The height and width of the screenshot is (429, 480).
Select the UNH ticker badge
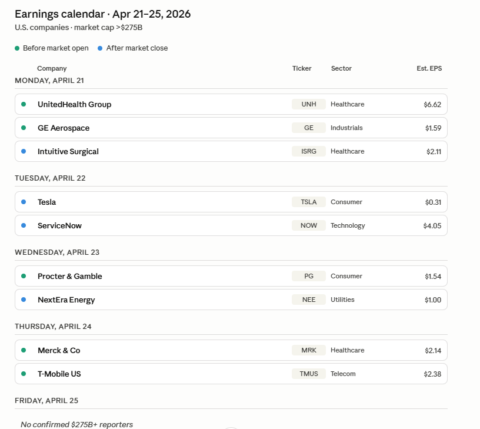click(308, 104)
